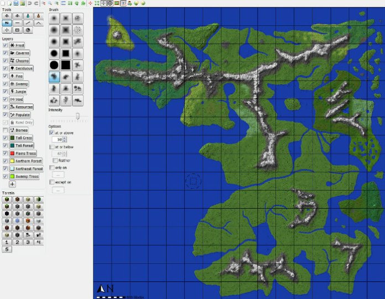Click inside the 'at or above' value field

[58, 140]
